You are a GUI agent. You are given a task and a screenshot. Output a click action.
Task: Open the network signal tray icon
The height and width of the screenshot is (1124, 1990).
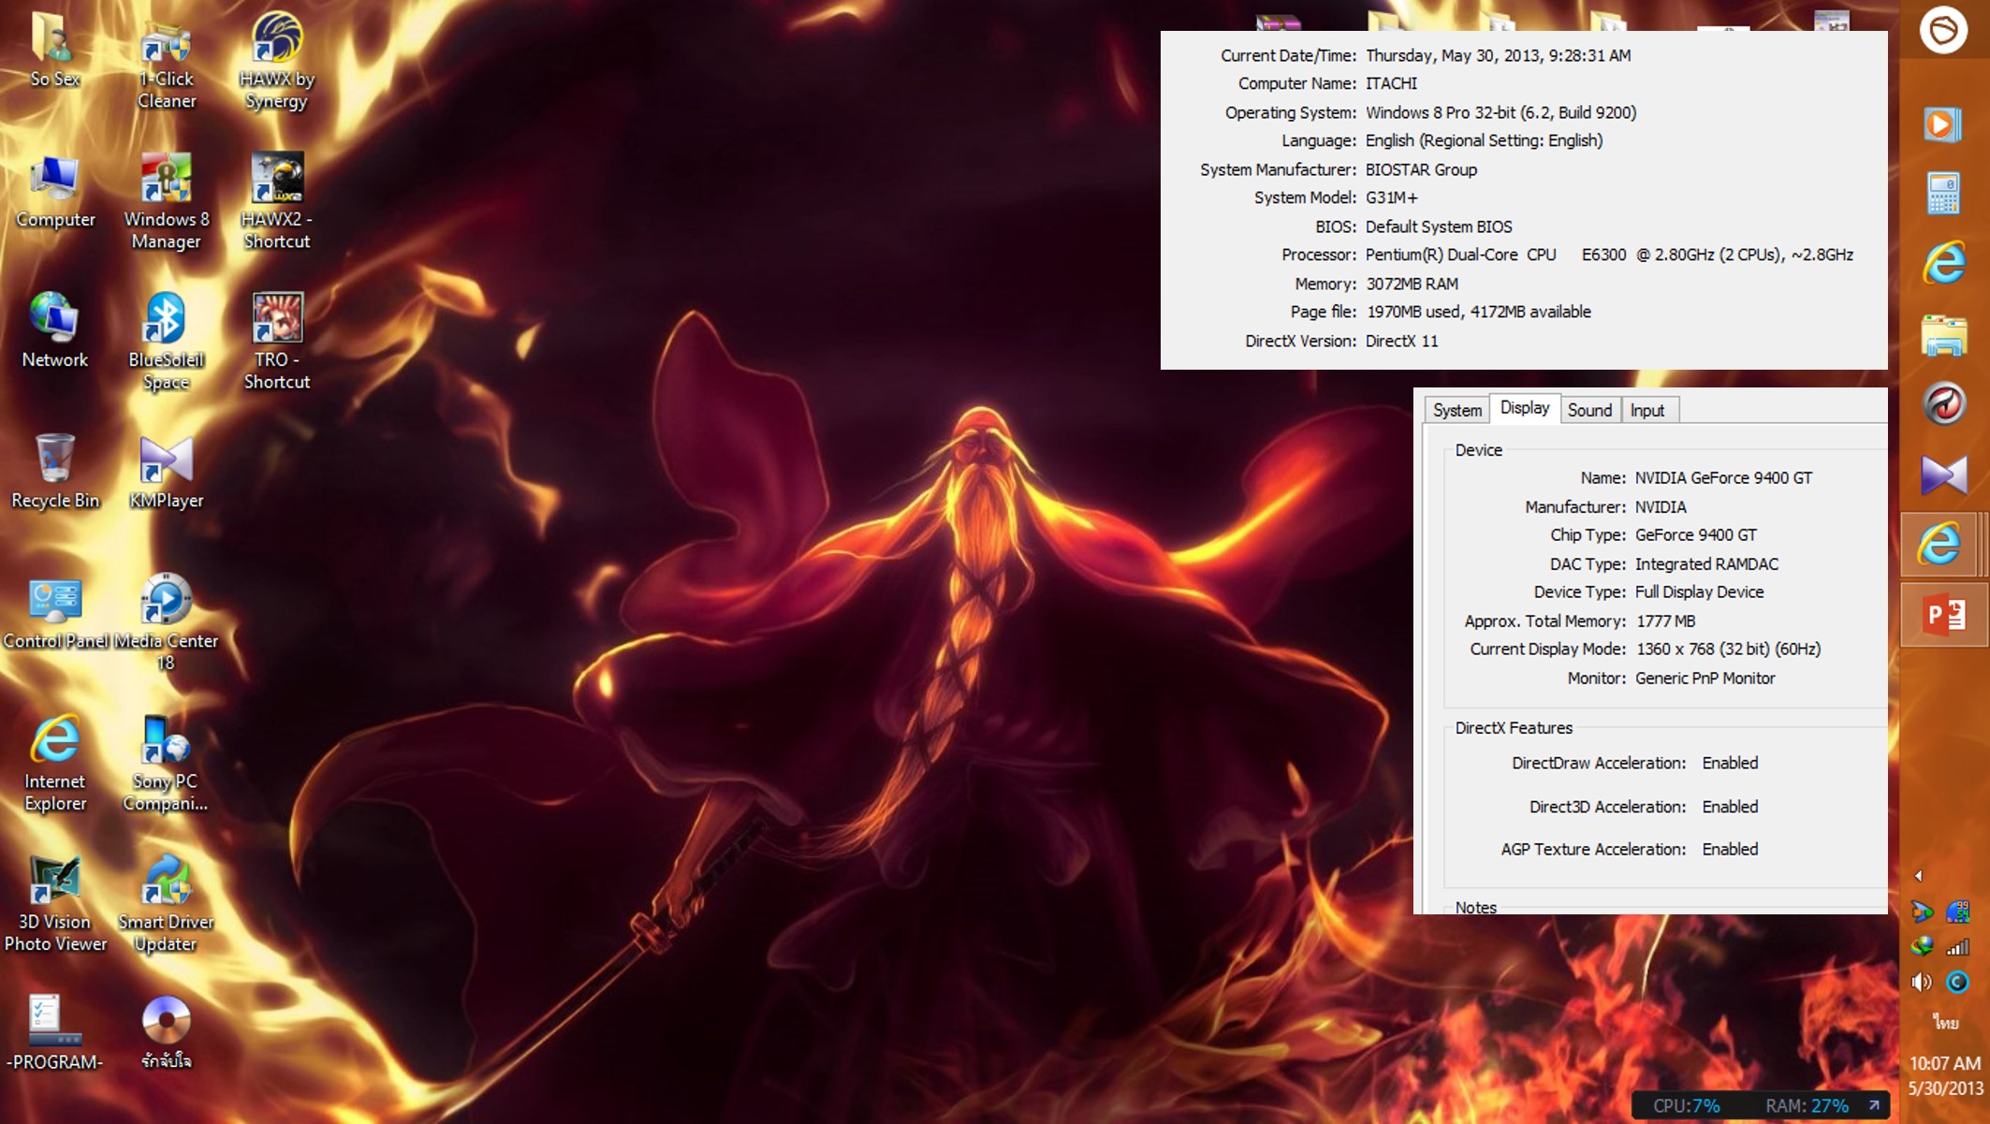coord(1957,947)
